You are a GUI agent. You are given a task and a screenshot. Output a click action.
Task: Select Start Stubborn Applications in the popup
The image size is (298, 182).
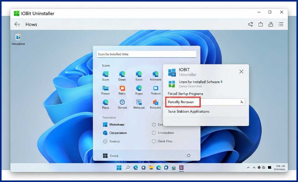(x=188, y=111)
